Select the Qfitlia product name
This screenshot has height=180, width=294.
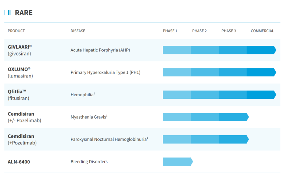17,91
